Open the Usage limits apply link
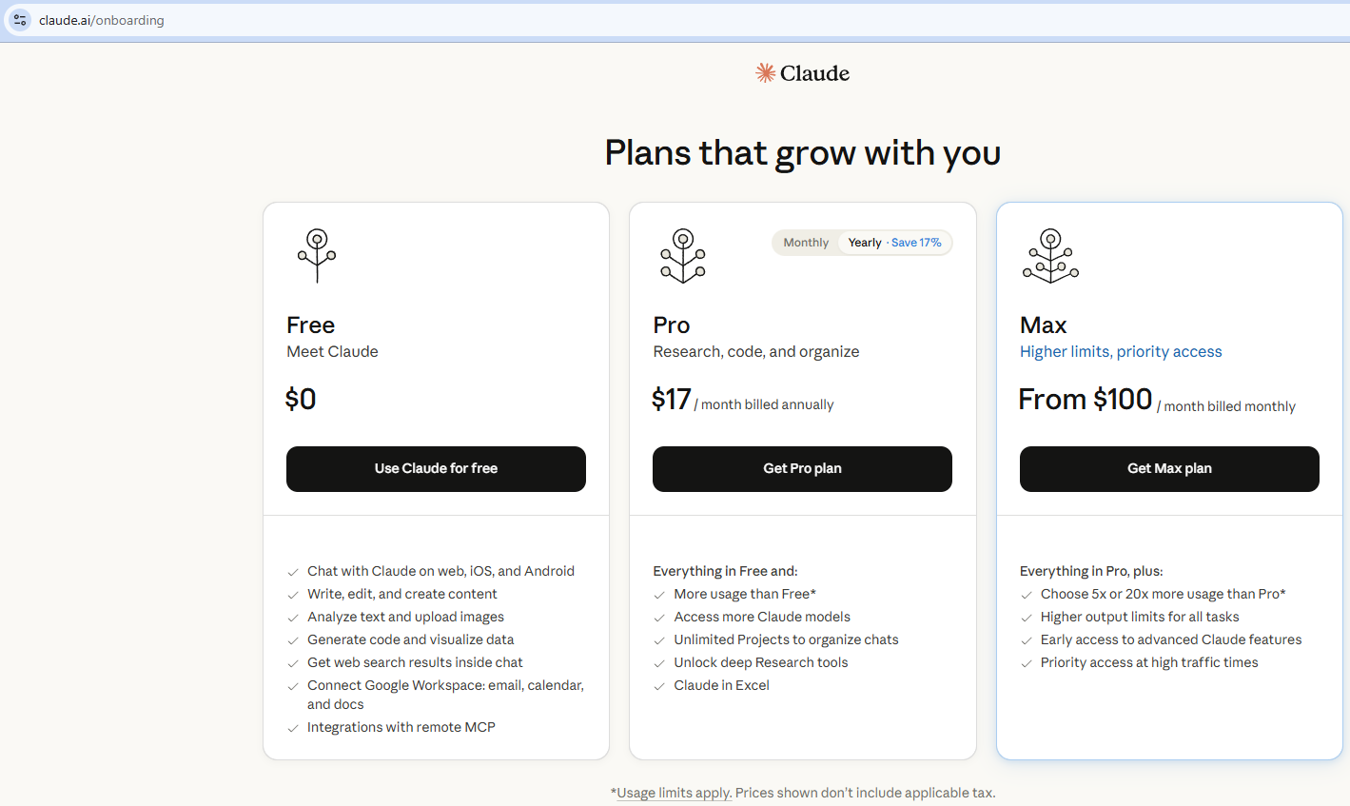The height and width of the screenshot is (806, 1350). point(675,793)
